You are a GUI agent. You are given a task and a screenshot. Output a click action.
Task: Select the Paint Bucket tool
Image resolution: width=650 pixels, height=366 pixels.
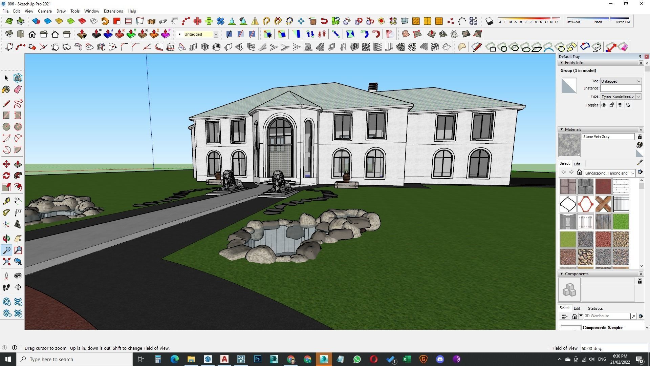click(6, 89)
